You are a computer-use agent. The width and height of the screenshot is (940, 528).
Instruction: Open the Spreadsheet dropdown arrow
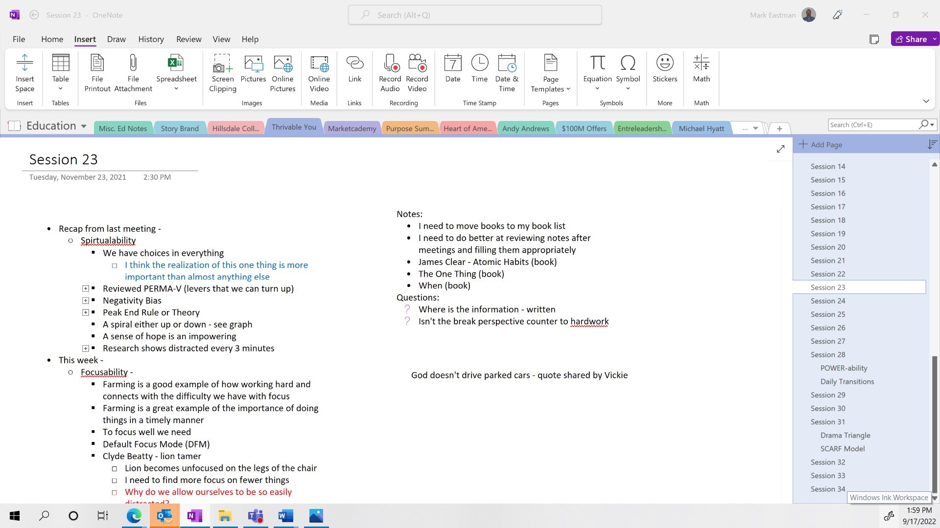coord(176,88)
